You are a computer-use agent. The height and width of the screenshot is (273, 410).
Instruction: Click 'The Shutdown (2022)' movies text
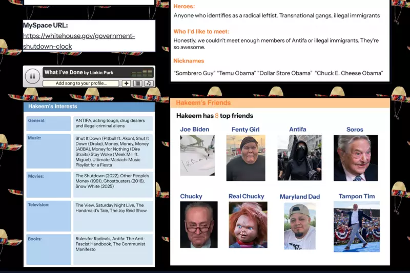point(97,176)
